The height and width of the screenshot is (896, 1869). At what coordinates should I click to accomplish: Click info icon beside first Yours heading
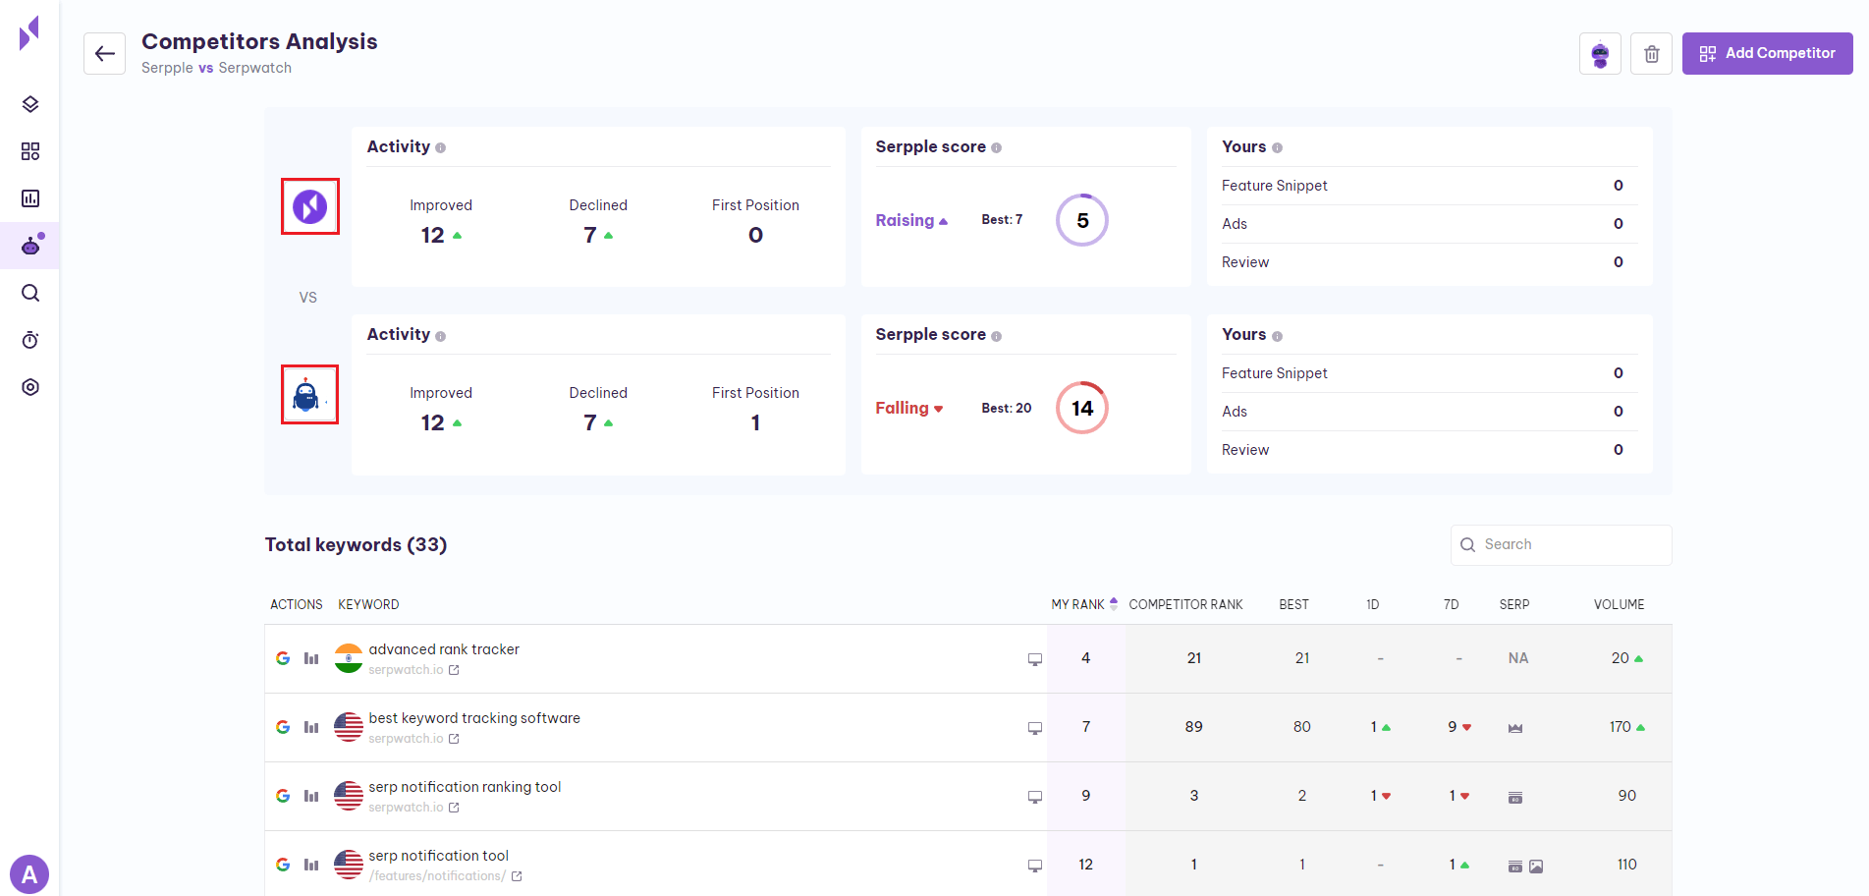[1277, 148]
